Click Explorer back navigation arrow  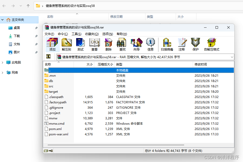4,6
